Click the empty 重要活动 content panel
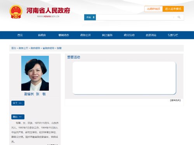 (124, 78)
